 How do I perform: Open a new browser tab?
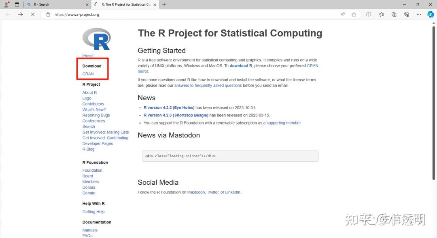pyautogui.click(x=164, y=4)
